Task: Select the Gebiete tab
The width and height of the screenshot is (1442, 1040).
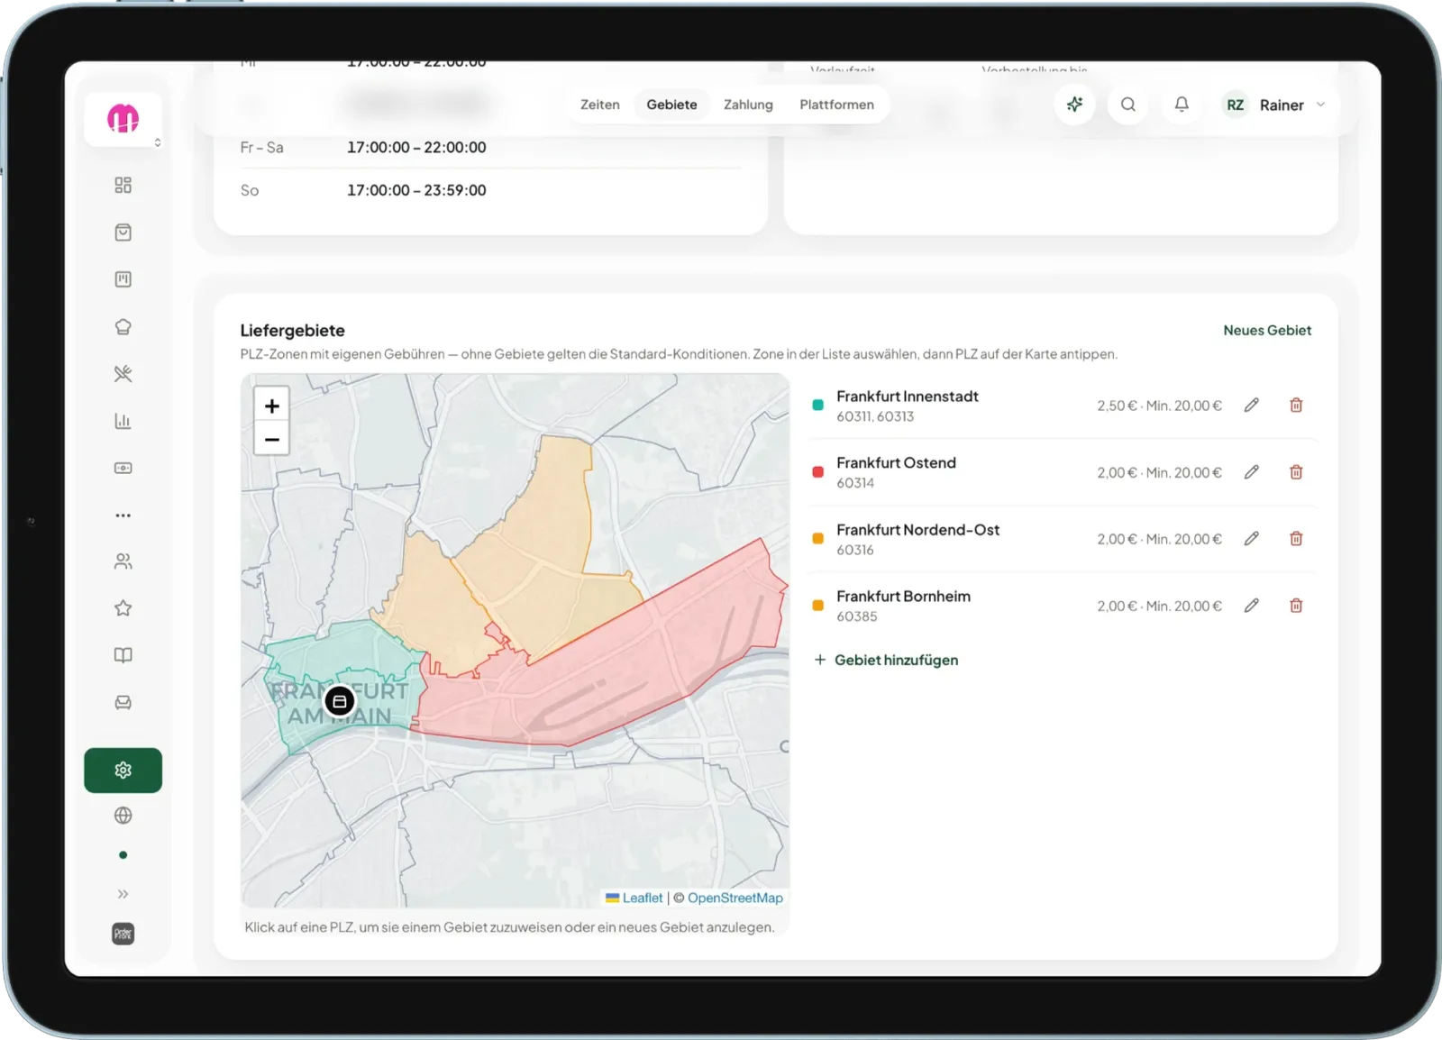Action: [x=671, y=105]
